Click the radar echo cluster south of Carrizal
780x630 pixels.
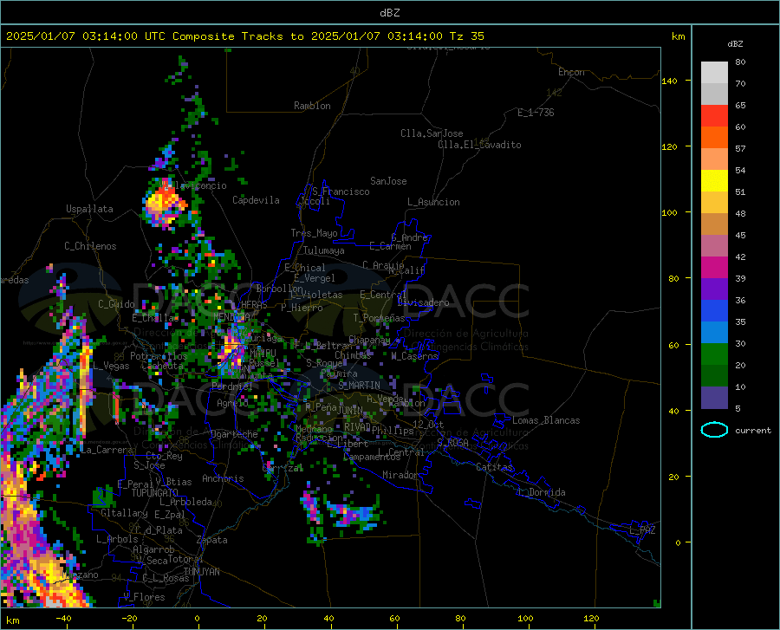(x=342, y=513)
